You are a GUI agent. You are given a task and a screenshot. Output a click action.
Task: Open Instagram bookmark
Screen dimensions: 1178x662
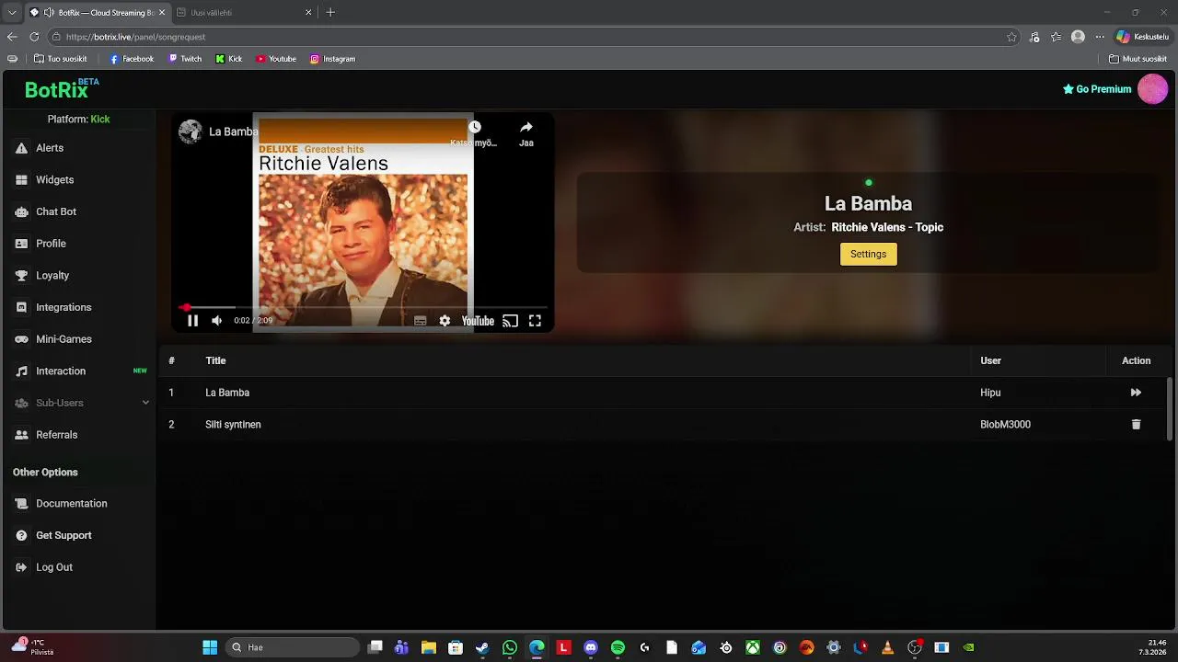point(332,59)
